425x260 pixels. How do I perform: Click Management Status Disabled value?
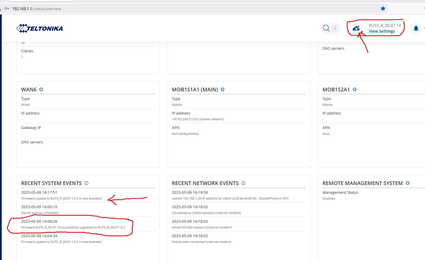tap(329, 198)
